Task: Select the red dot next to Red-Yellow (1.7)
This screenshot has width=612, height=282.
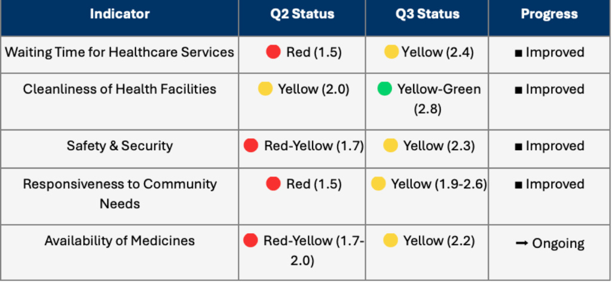Action: (251, 145)
